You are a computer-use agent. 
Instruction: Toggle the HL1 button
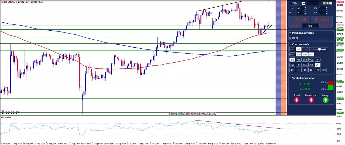tap(299, 65)
